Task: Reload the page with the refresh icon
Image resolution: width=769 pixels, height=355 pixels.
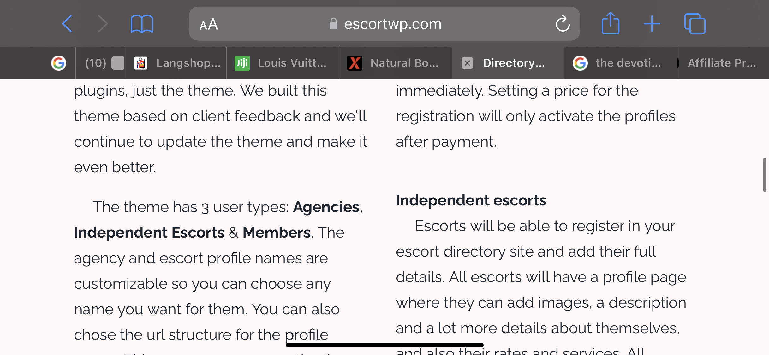Action: click(x=563, y=24)
